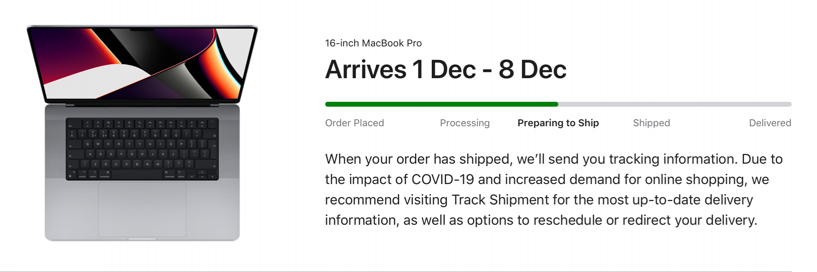817x272 pixels.
Task: Select the Preparing to Ship status
Action: (x=558, y=123)
